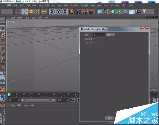Click the Redo arrow in toolbar
This screenshot has width=159, height=125.
10,12
